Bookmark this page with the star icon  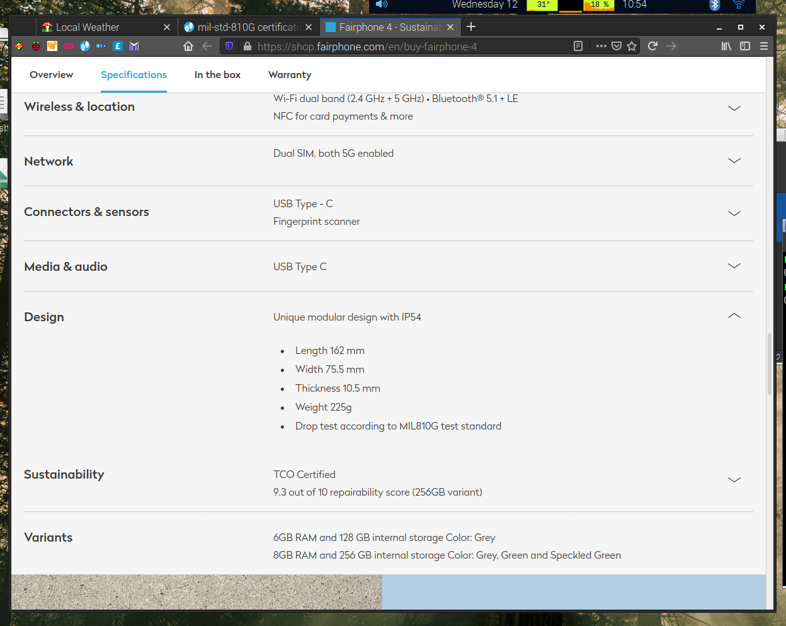click(x=632, y=46)
